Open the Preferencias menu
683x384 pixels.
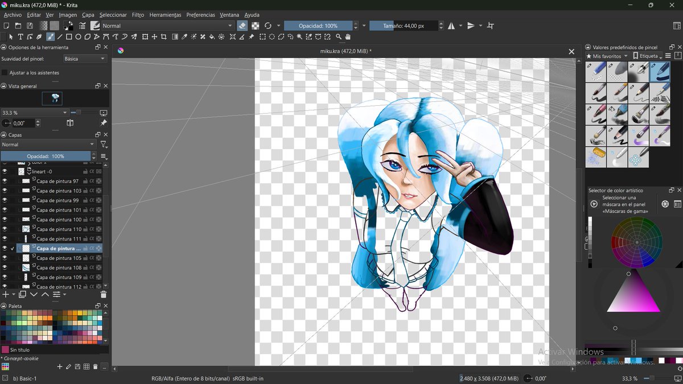(201, 15)
